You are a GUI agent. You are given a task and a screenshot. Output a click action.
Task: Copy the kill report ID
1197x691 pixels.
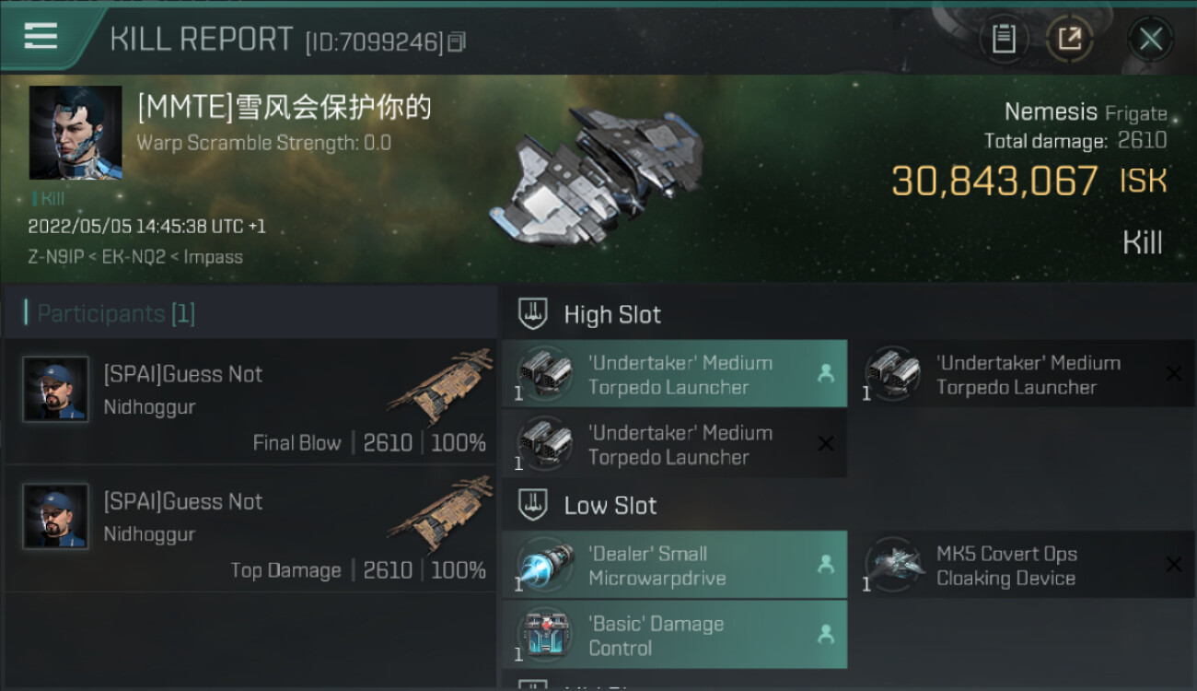pos(458,41)
